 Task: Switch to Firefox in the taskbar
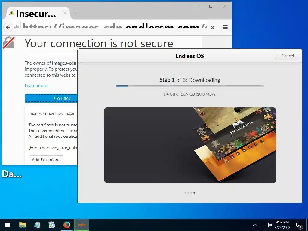(x=66, y=225)
